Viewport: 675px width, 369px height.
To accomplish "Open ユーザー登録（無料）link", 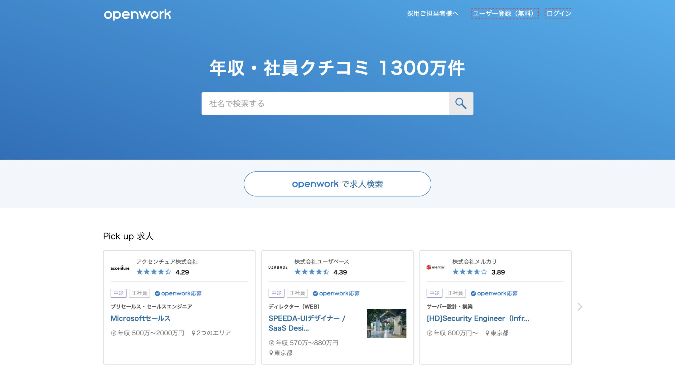I will (x=505, y=13).
